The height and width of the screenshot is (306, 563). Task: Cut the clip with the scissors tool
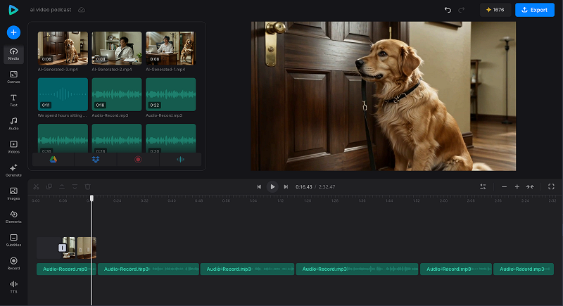pyautogui.click(x=37, y=186)
